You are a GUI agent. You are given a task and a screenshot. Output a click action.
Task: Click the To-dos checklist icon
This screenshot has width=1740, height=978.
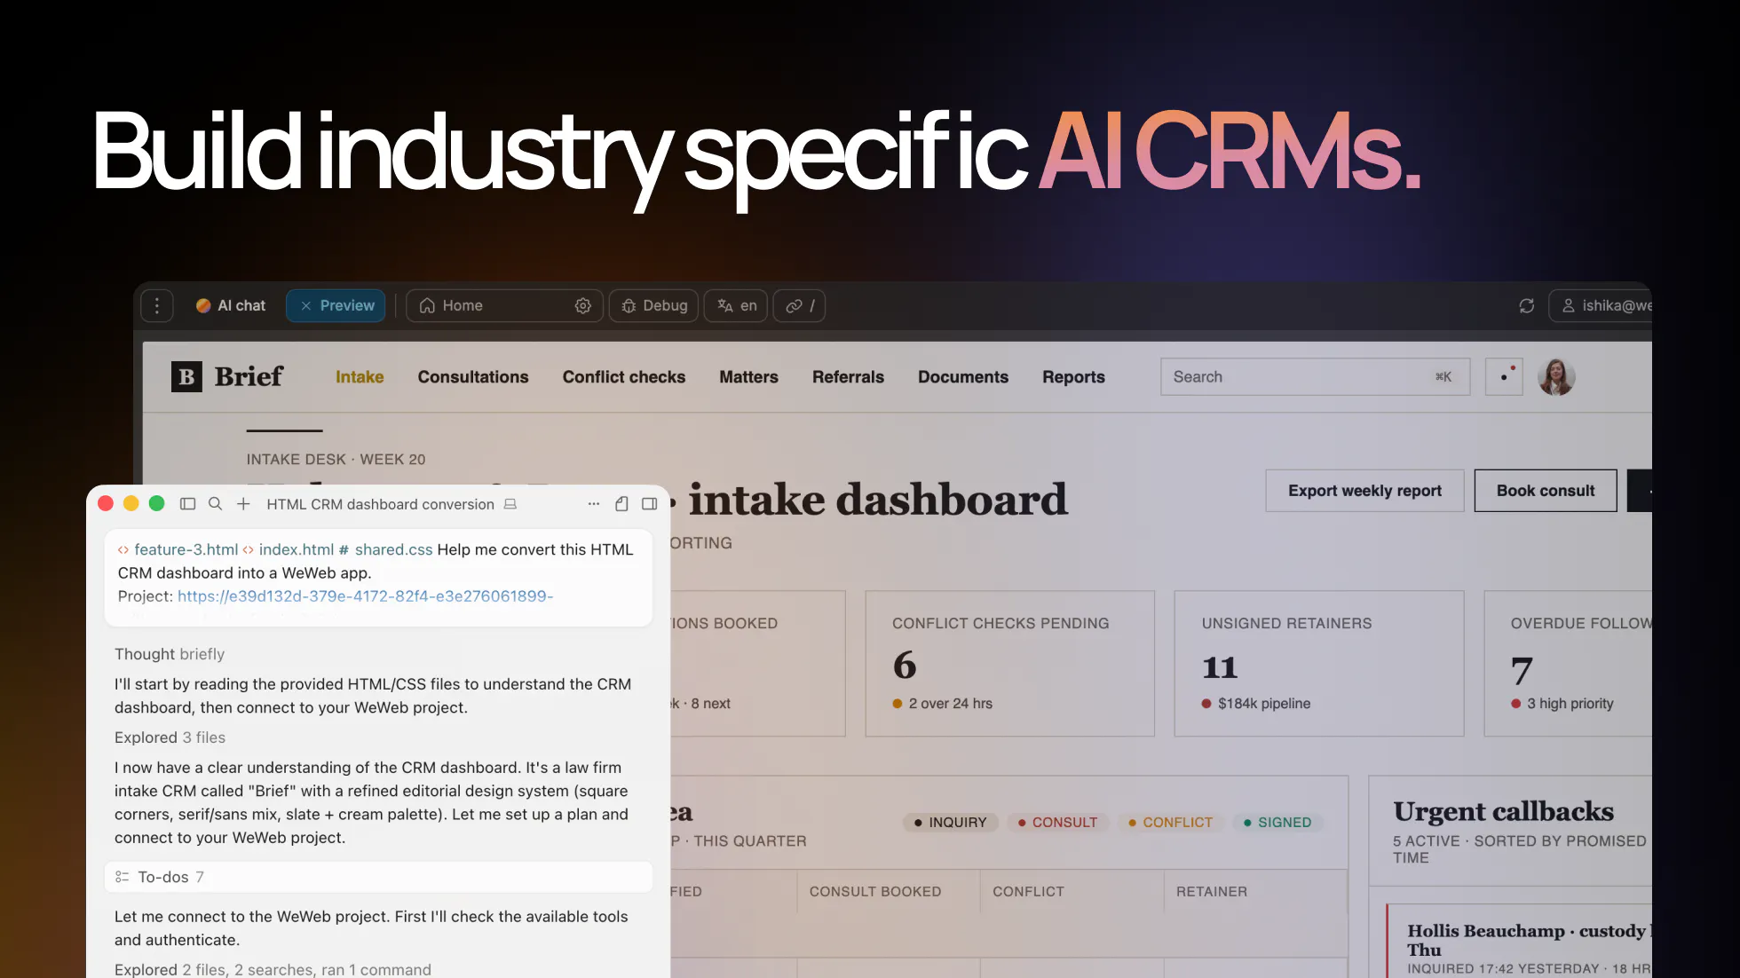click(123, 877)
